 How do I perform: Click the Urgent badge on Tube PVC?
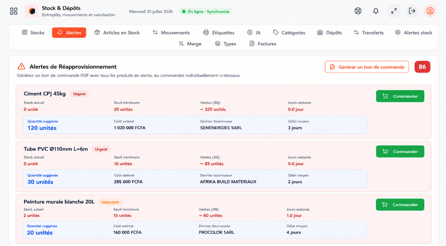click(101, 149)
